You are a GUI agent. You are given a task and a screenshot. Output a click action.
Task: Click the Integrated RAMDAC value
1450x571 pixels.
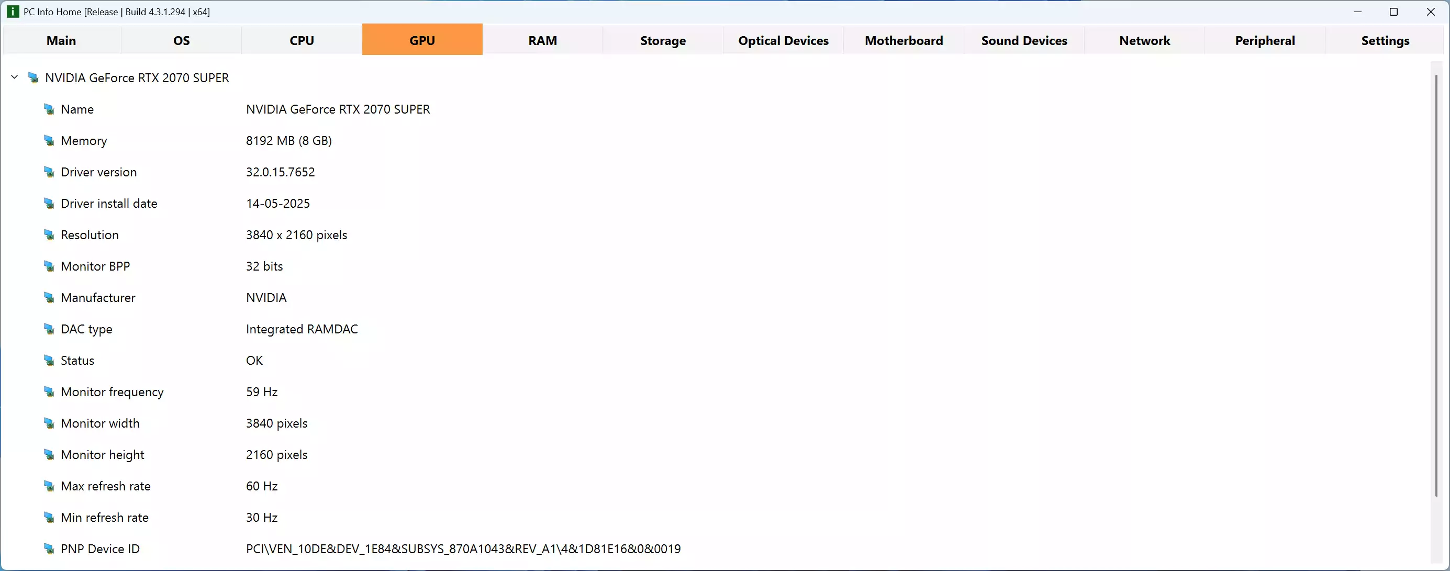click(x=302, y=329)
